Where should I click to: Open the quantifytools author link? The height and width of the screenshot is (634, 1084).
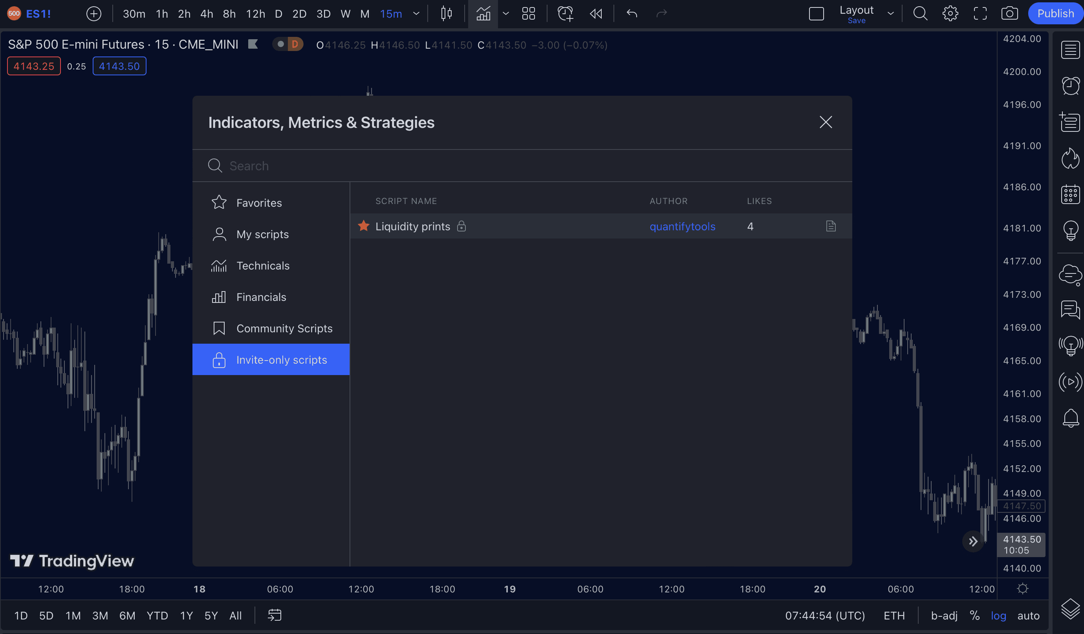point(682,226)
